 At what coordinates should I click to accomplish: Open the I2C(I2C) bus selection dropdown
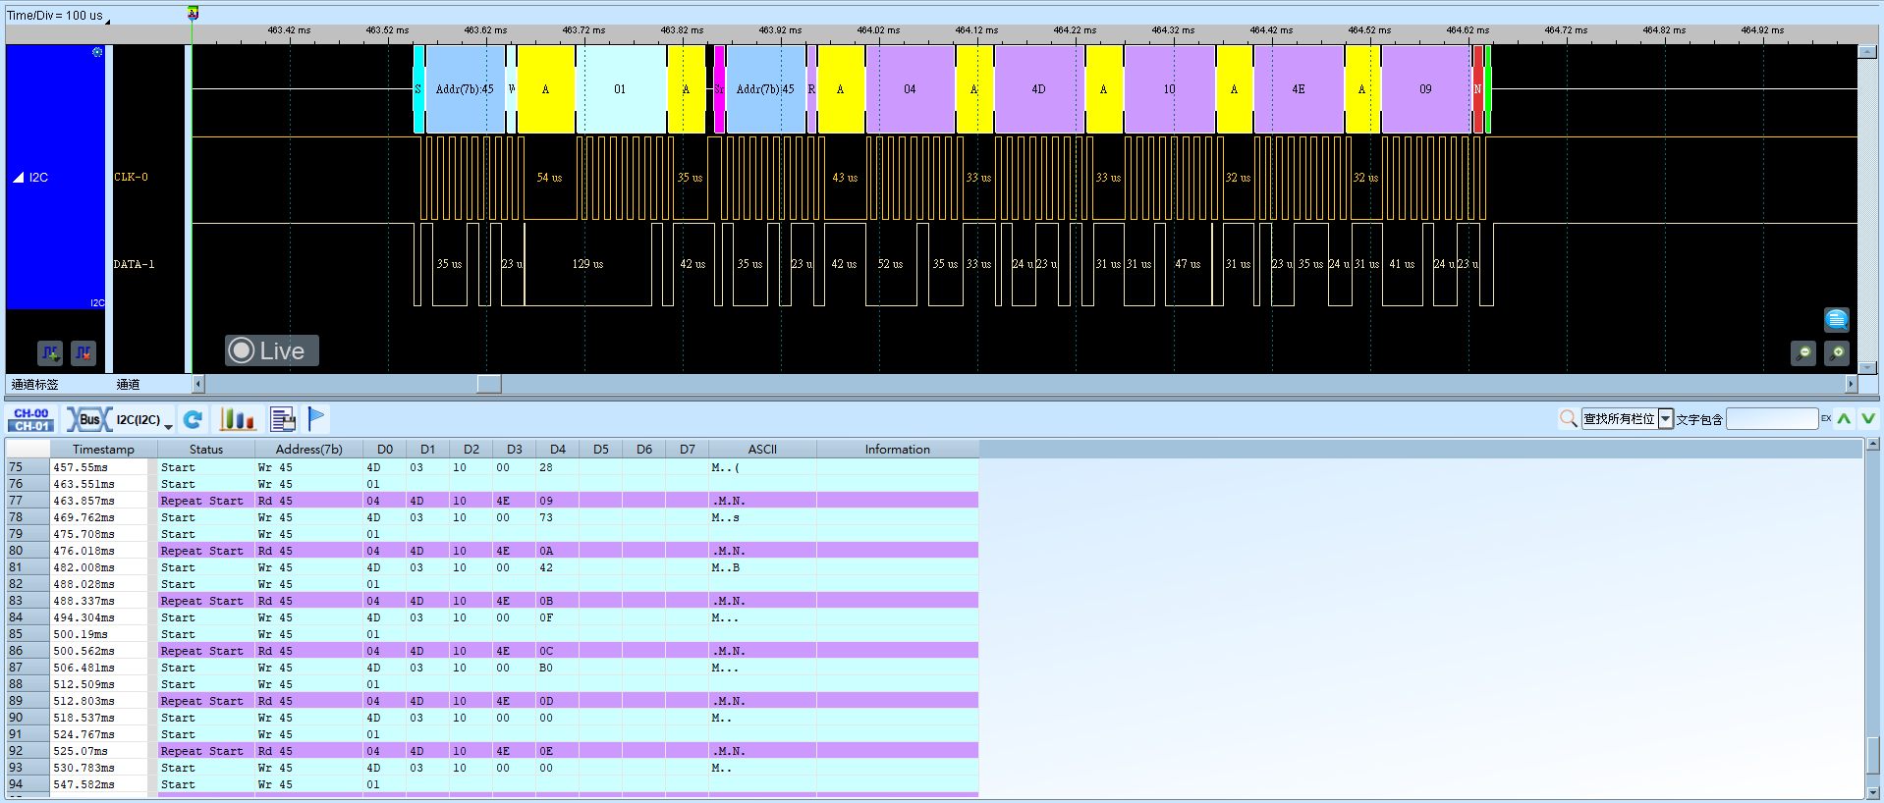click(x=143, y=420)
